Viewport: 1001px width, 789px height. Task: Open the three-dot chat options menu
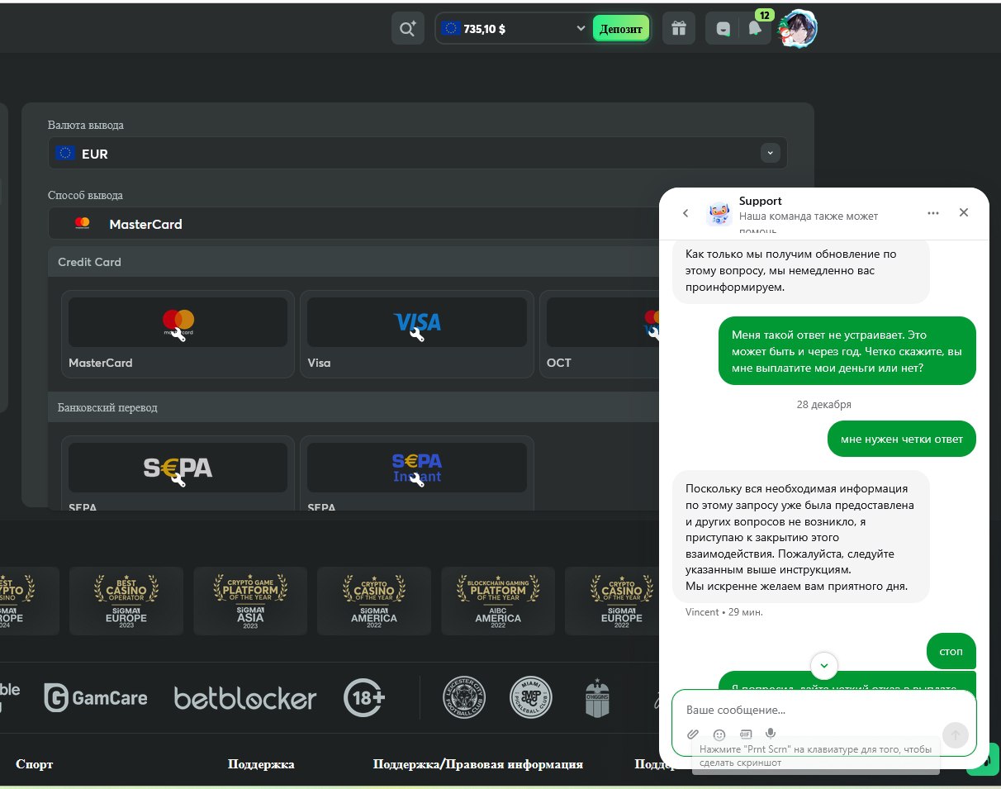click(933, 213)
